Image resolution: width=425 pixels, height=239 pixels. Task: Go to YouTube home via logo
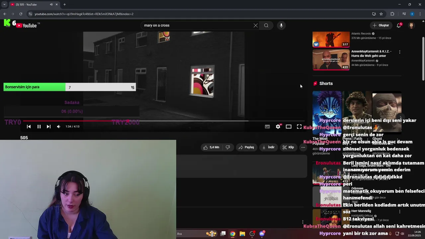point(27,25)
